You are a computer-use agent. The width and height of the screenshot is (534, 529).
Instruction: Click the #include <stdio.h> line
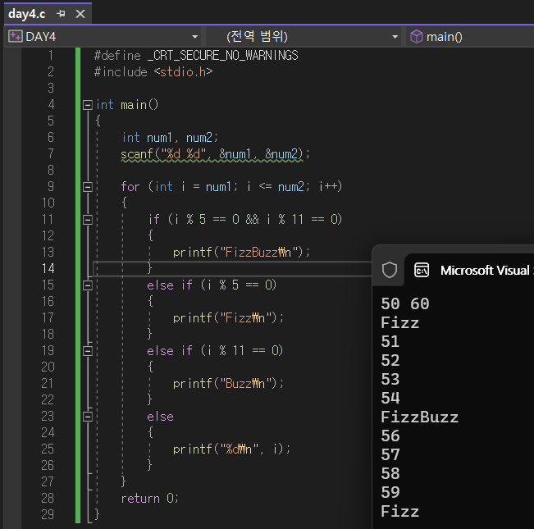pyautogui.click(x=153, y=72)
